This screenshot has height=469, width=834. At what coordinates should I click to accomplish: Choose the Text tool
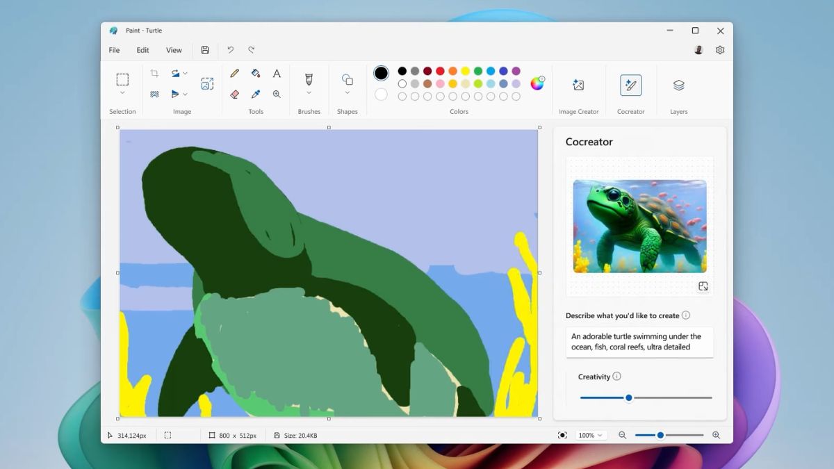(x=277, y=74)
